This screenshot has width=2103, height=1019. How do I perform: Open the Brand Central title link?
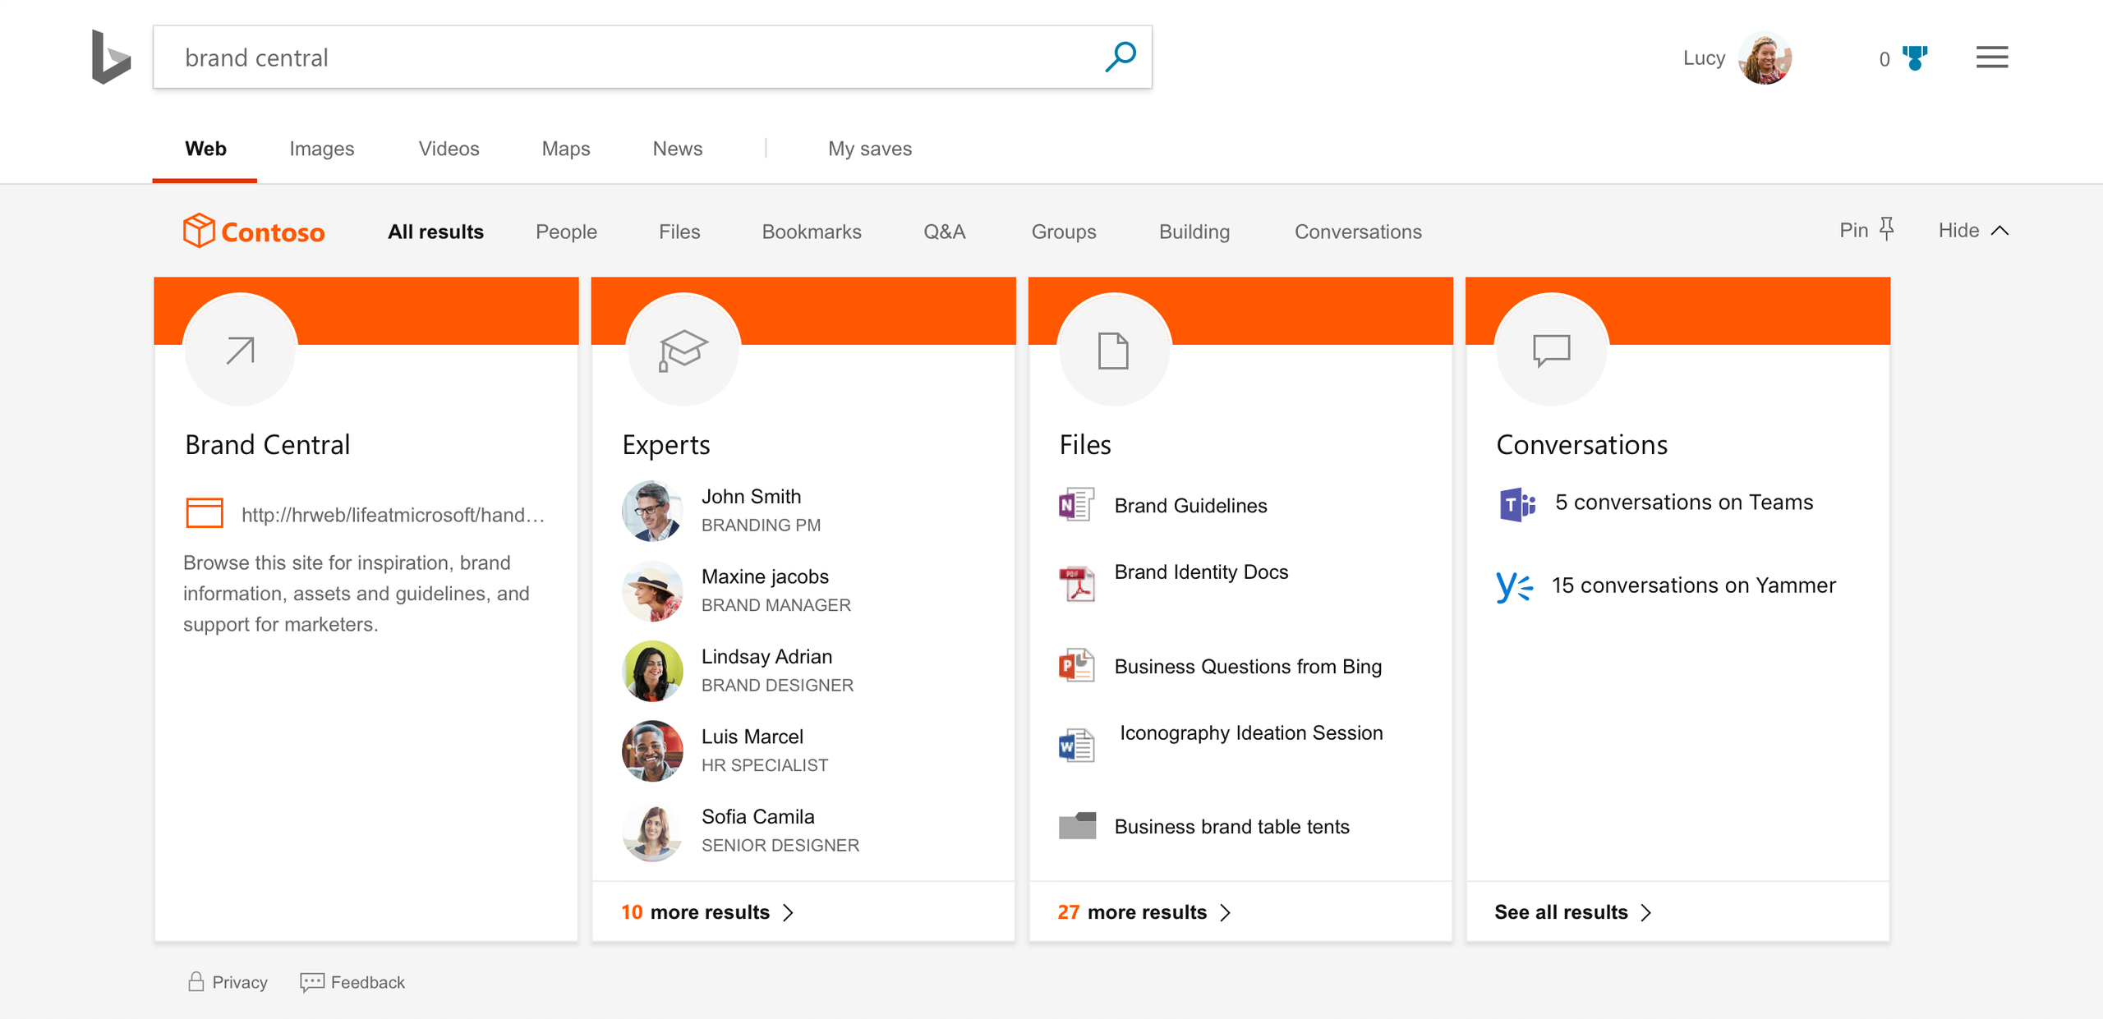click(267, 444)
